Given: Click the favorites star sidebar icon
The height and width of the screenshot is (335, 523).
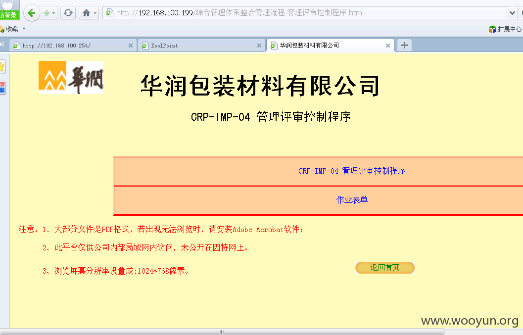Looking at the screenshot, I should (2, 66).
